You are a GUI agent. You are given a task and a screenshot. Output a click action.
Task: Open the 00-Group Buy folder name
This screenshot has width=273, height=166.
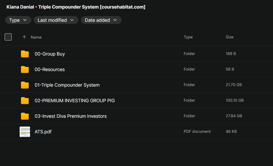50,54
